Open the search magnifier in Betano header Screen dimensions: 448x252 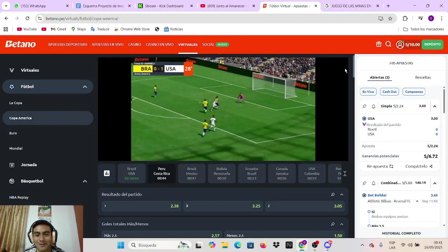(x=388, y=44)
